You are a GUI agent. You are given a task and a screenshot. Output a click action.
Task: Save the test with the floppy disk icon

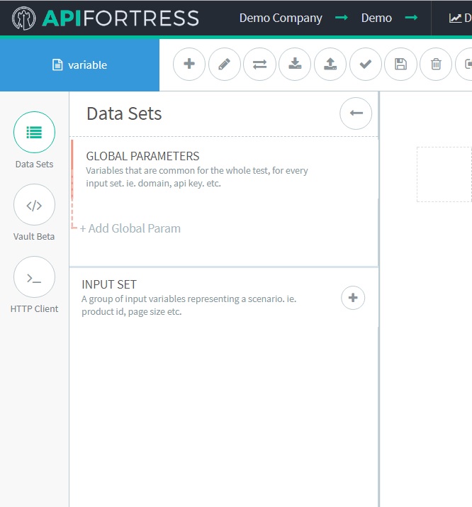(400, 65)
